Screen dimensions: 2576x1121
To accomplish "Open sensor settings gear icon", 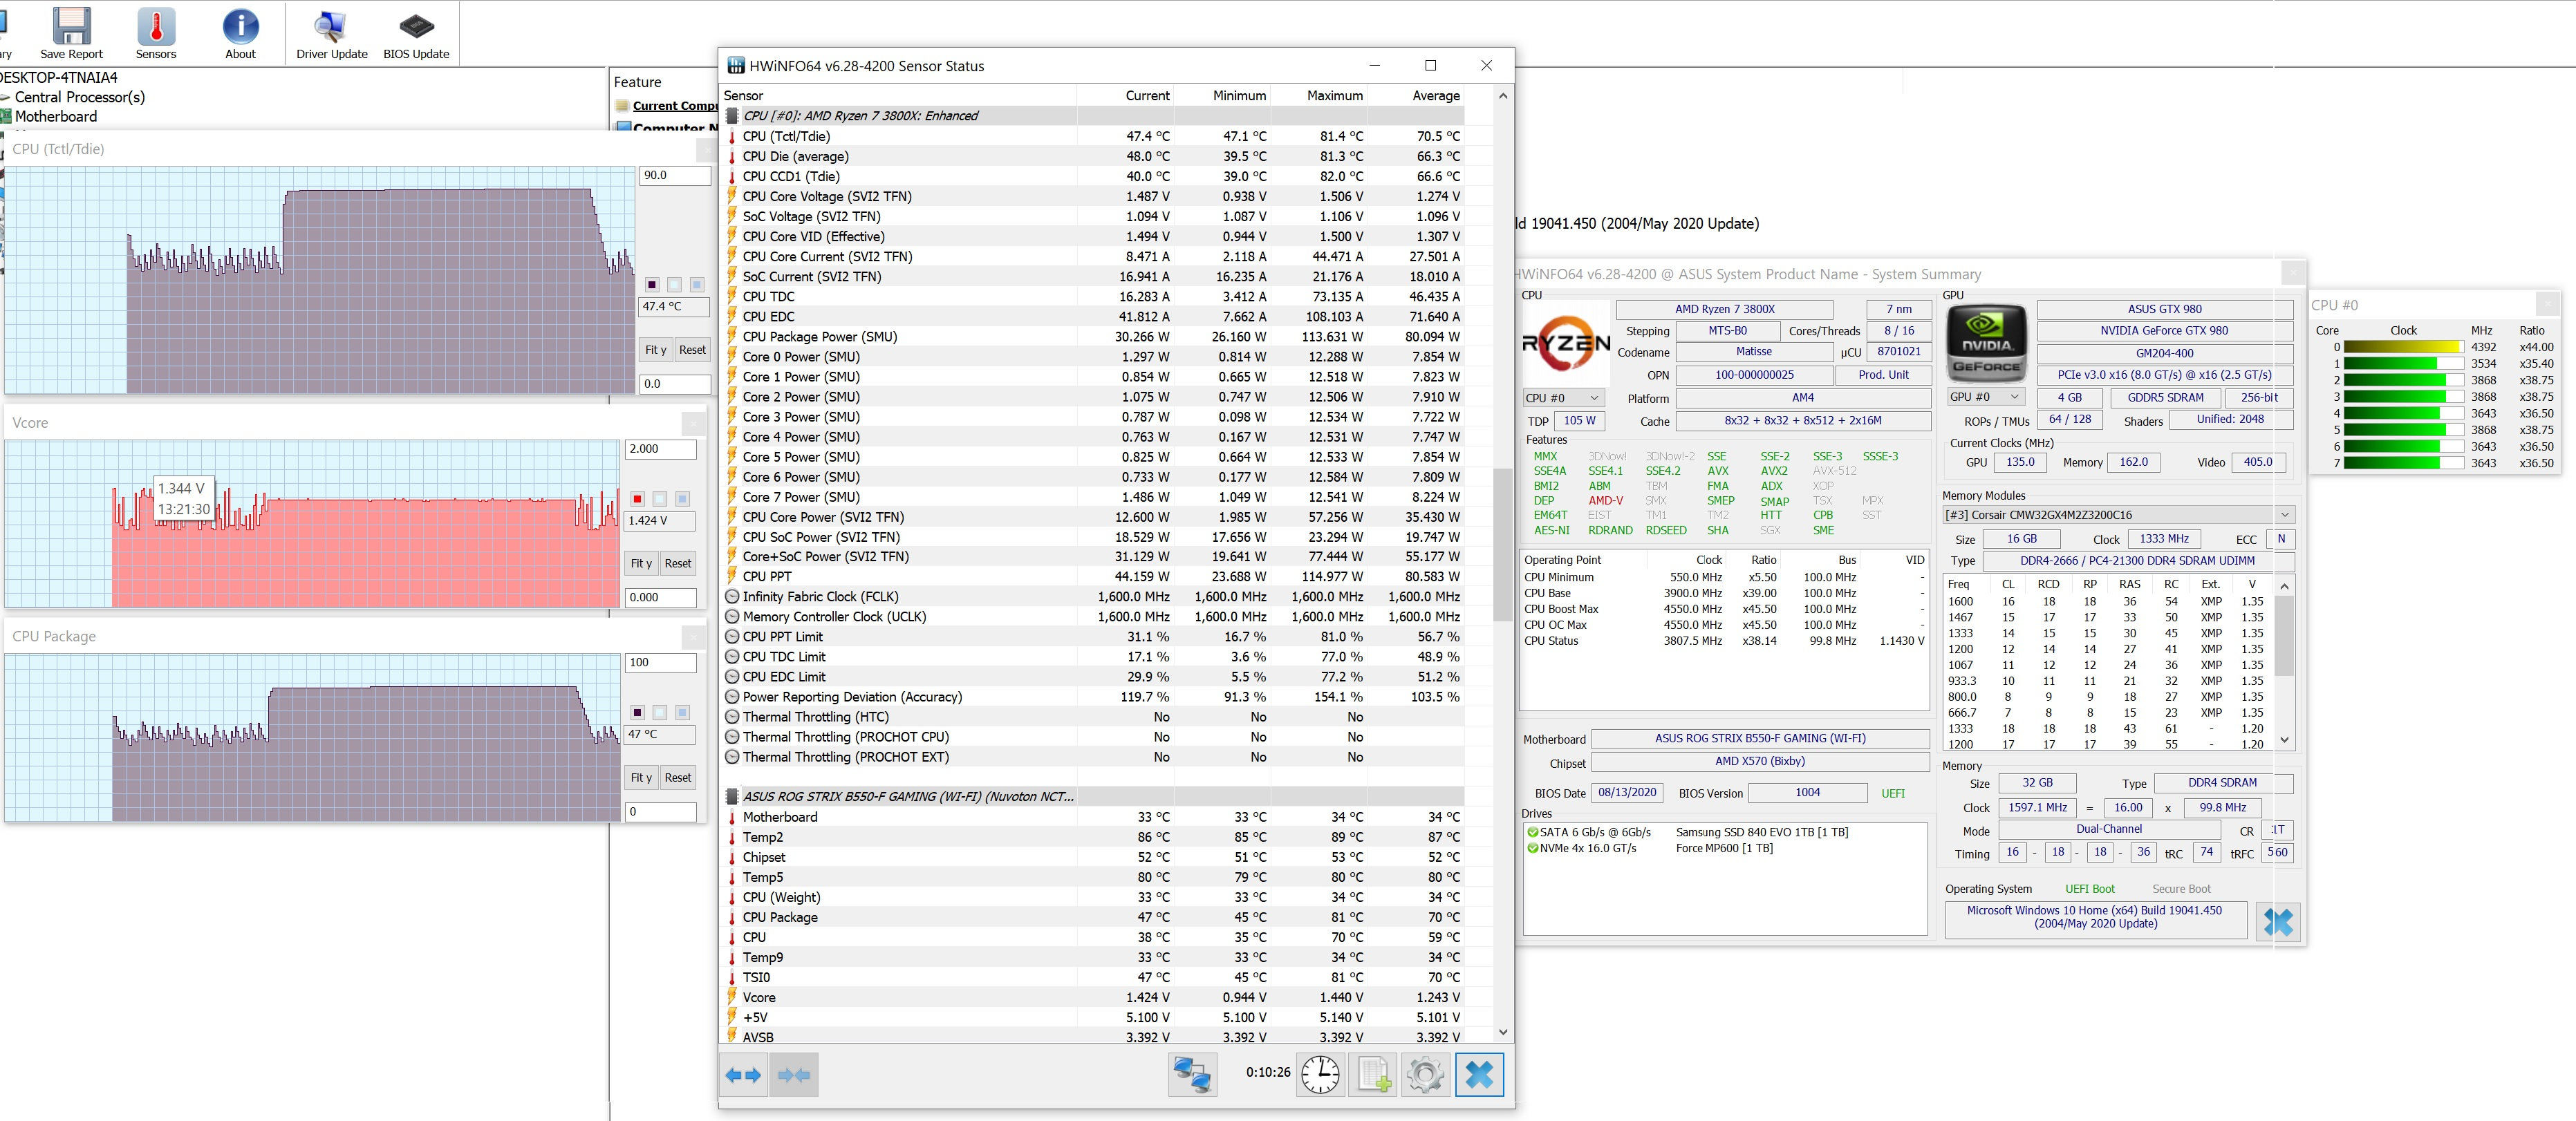I will click(1425, 1075).
